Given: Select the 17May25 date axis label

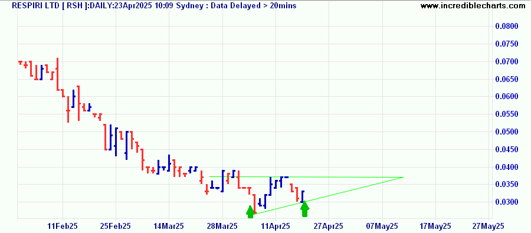Looking at the screenshot, I should pyautogui.click(x=435, y=225).
